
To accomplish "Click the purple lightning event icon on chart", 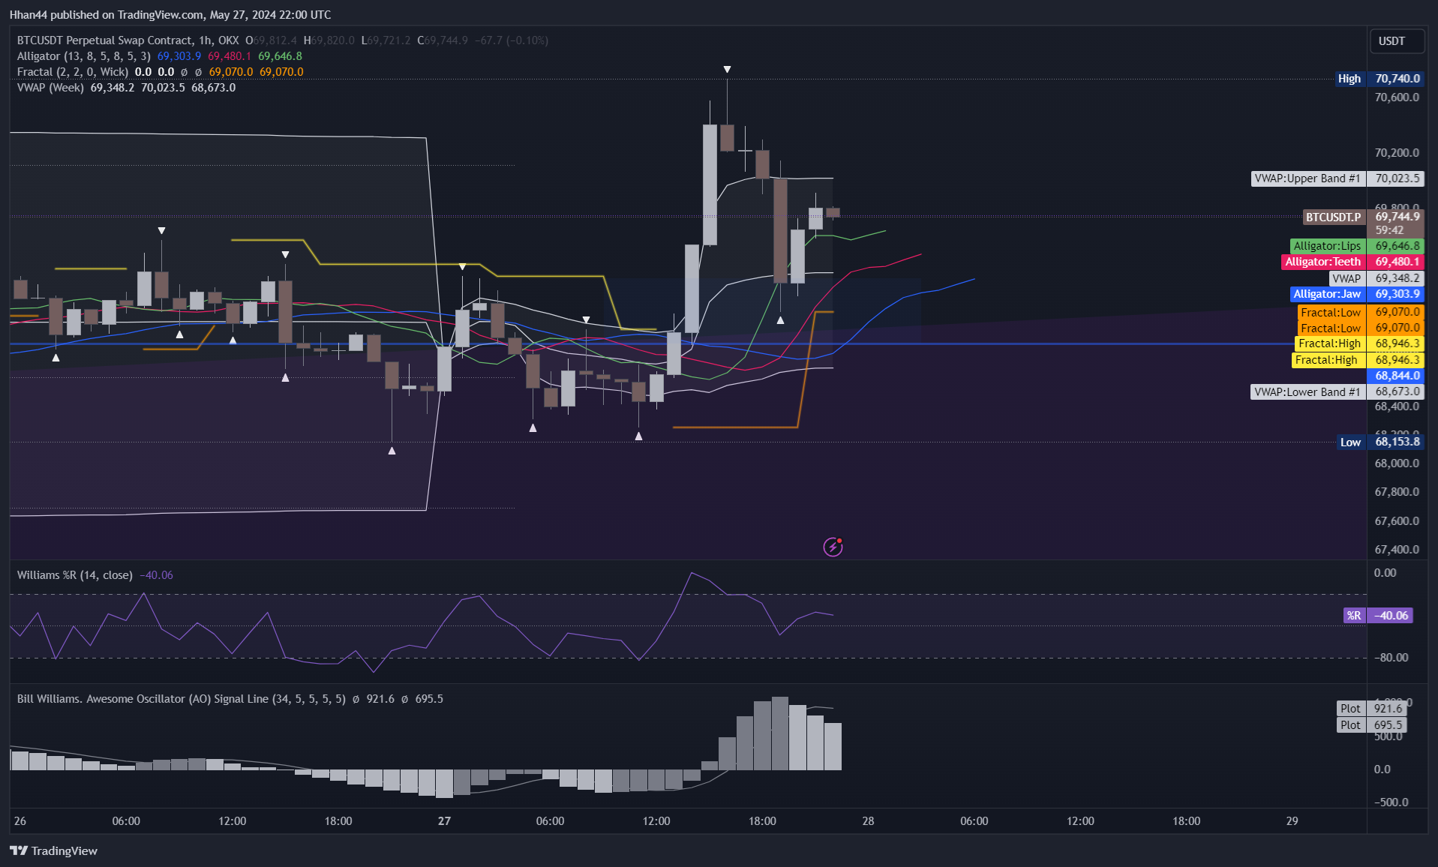I will (x=833, y=547).
